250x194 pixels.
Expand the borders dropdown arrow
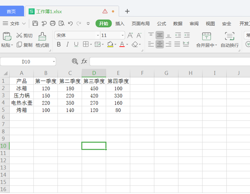point(91,45)
